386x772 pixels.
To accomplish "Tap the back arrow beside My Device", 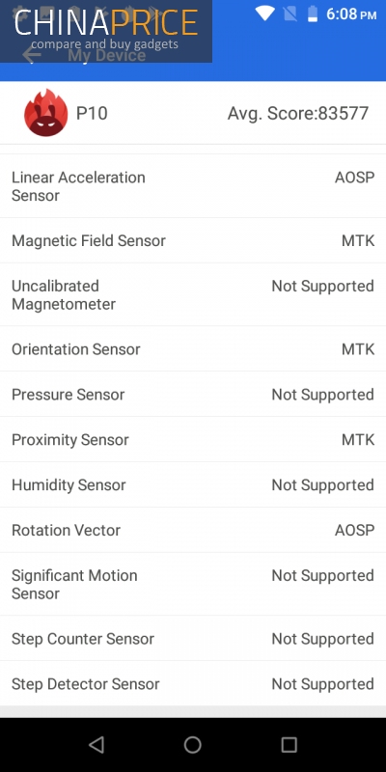I will click(32, 55).
